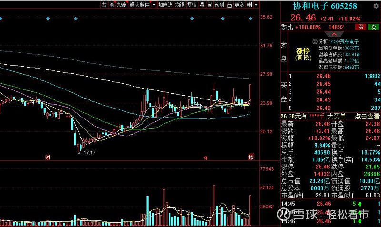Click the 流通股 value 3779万

point(370,188)
